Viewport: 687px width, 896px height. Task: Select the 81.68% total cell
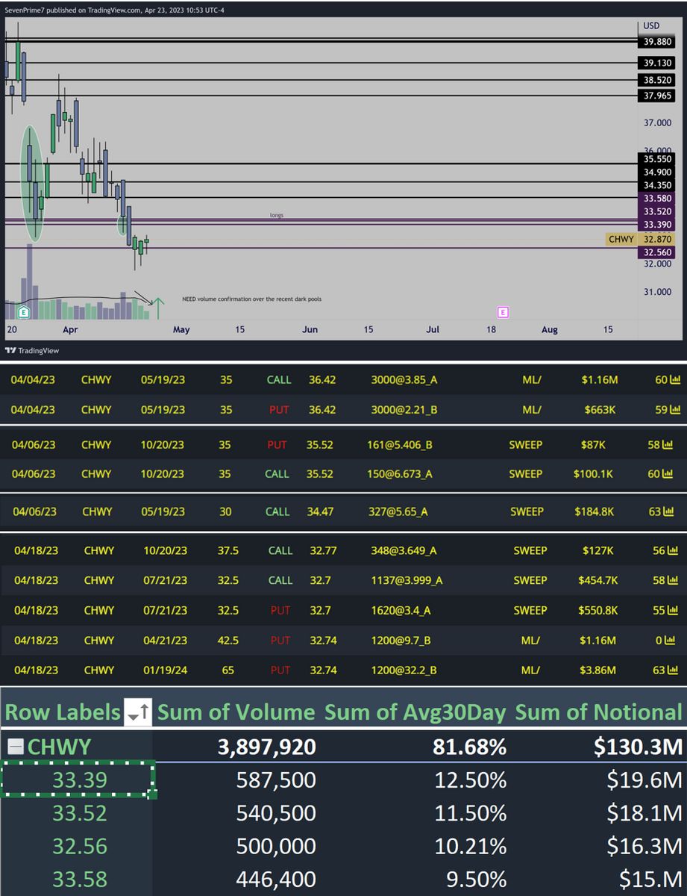click(470, 747)
